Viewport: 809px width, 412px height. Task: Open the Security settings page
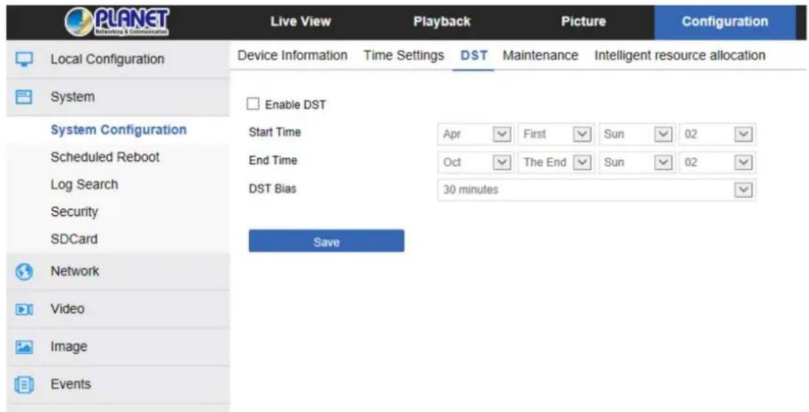(74, 212)
